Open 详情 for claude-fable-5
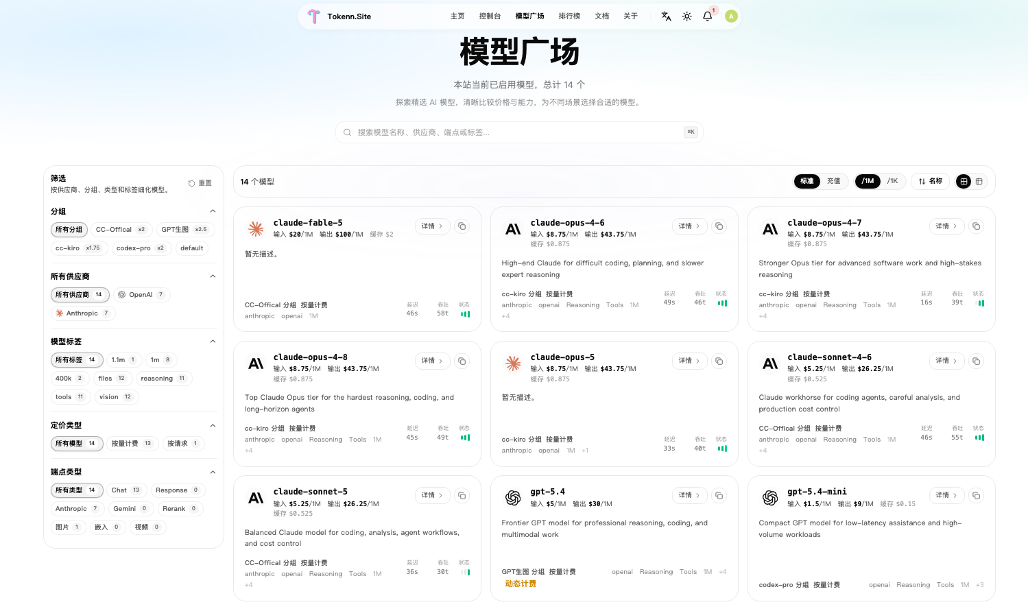Image resolution: width=1028 pixels, height=609 pixels. [432, 226]
